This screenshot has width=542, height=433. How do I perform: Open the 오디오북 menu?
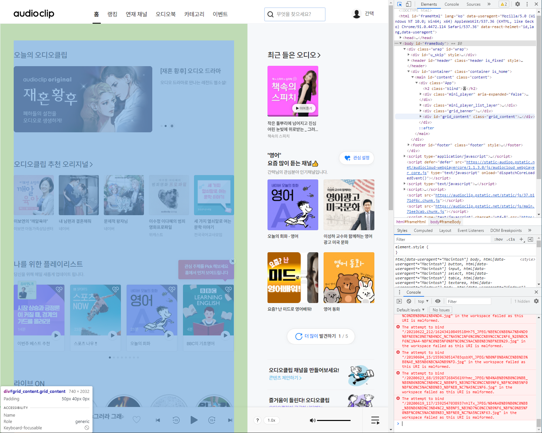[166, 14]
